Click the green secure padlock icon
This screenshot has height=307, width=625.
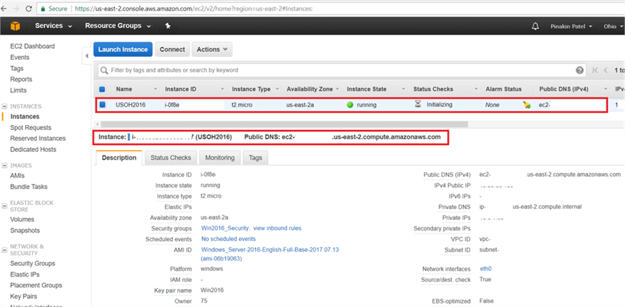43,8
